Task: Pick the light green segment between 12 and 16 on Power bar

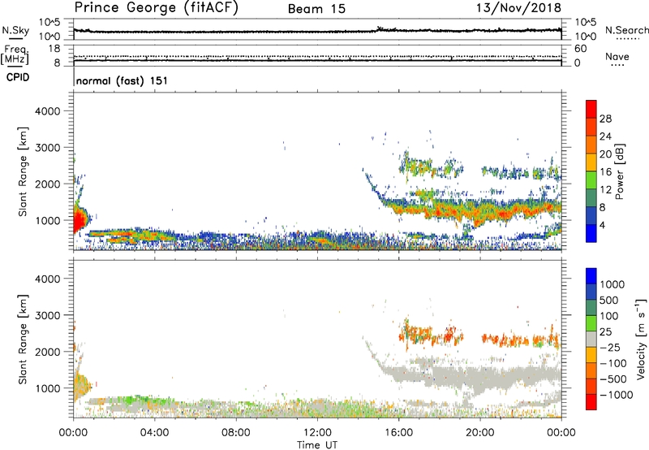Action: (591, 180)
